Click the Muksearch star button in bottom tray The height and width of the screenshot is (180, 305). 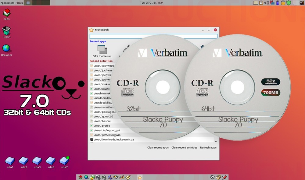[140, 177]
